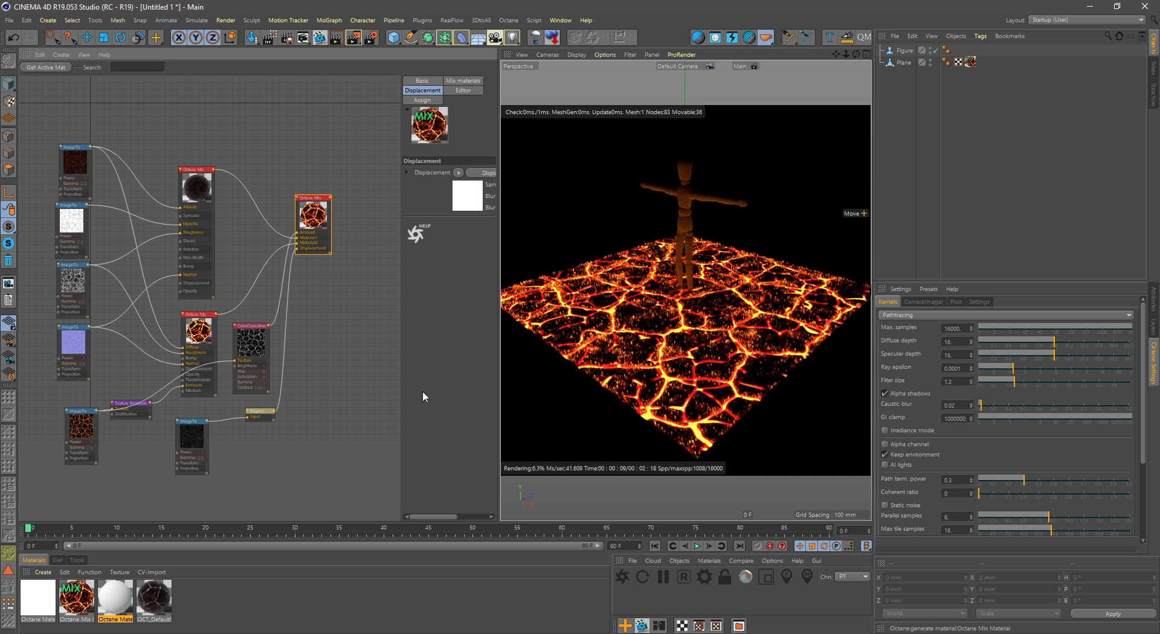This screenshot has height=634, width=1160.
Task: Toggle the Keep environment checkbox
Action: pos(885,455)
